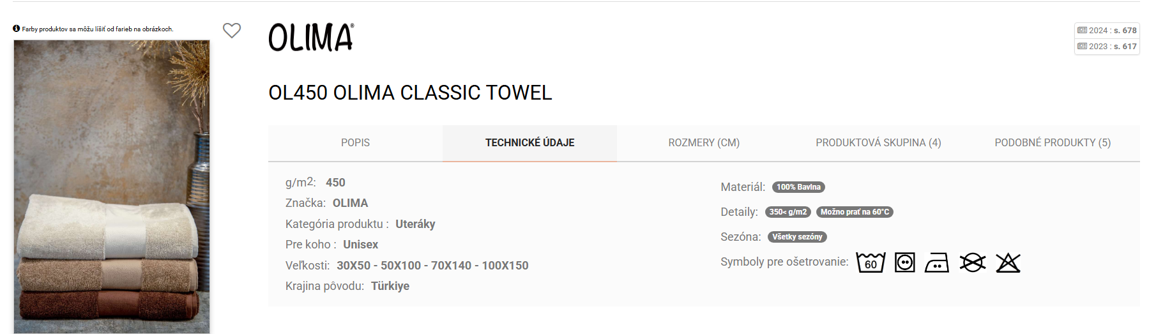Click the ironing care symbol
1149x334 pixels.
[x=937, y=262]
